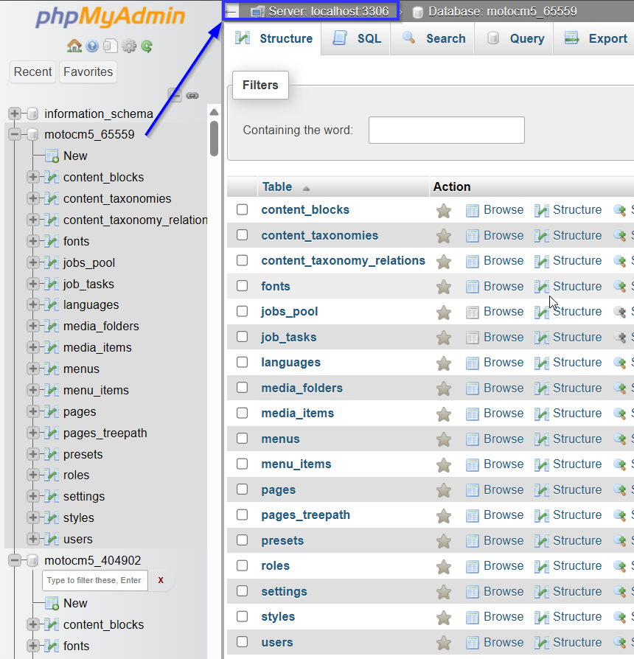Add content_blocks table to favorites star
This screenshot has width=634, height=659.
tap(444, 210)
